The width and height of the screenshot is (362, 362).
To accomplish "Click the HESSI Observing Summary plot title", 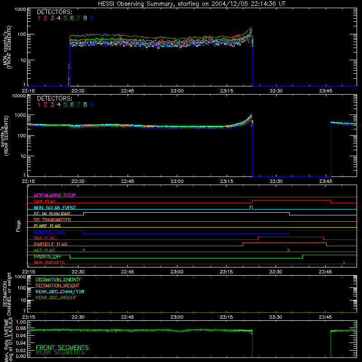I will coord(191,4).
